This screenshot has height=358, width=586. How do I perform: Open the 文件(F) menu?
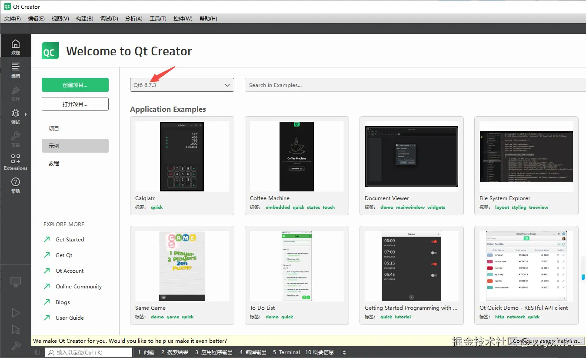12,18
